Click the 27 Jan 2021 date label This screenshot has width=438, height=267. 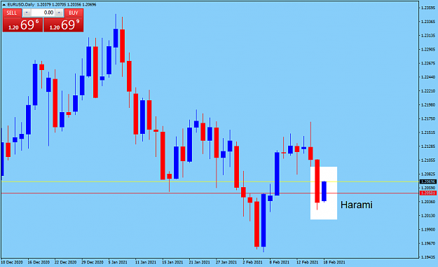226,262
